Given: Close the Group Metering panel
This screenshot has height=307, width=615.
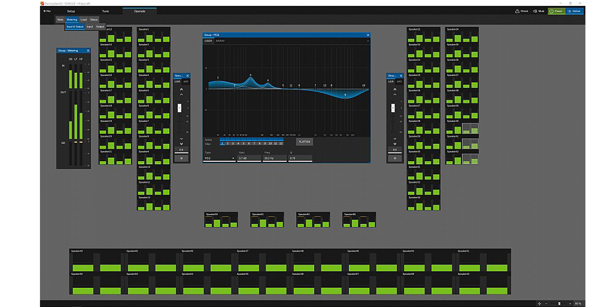Looking at the screenshot, I should [x=88, y=51].
